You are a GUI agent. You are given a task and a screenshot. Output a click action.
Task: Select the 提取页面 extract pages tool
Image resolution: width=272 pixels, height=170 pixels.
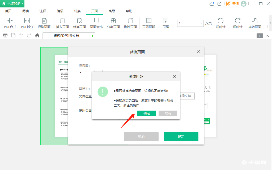click(x=44, y=23)
